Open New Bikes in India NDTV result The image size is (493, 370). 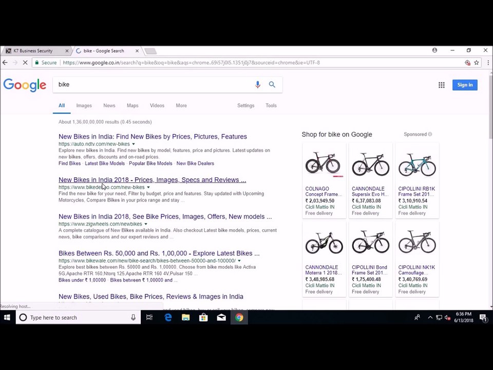pos(153,137)
